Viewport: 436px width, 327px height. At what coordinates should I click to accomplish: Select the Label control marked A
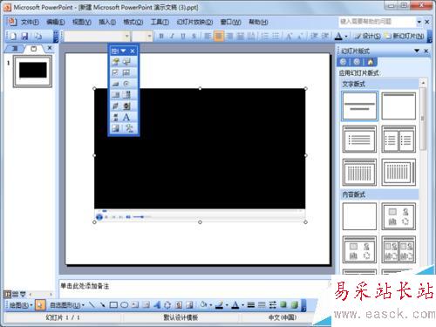click(126, 117)
